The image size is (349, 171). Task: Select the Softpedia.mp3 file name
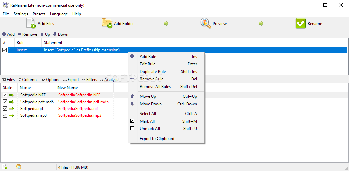click(33, 115)
